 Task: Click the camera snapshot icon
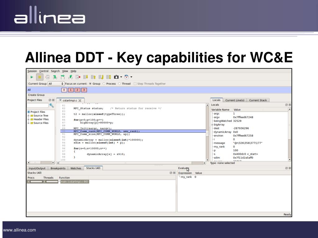(x=116, y=77)
